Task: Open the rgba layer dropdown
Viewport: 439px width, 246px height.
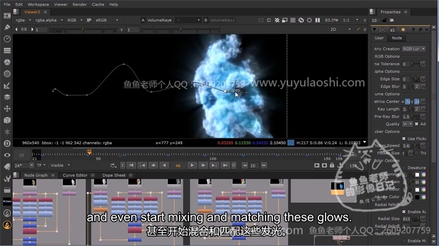Action: click(x=23, y=20)
